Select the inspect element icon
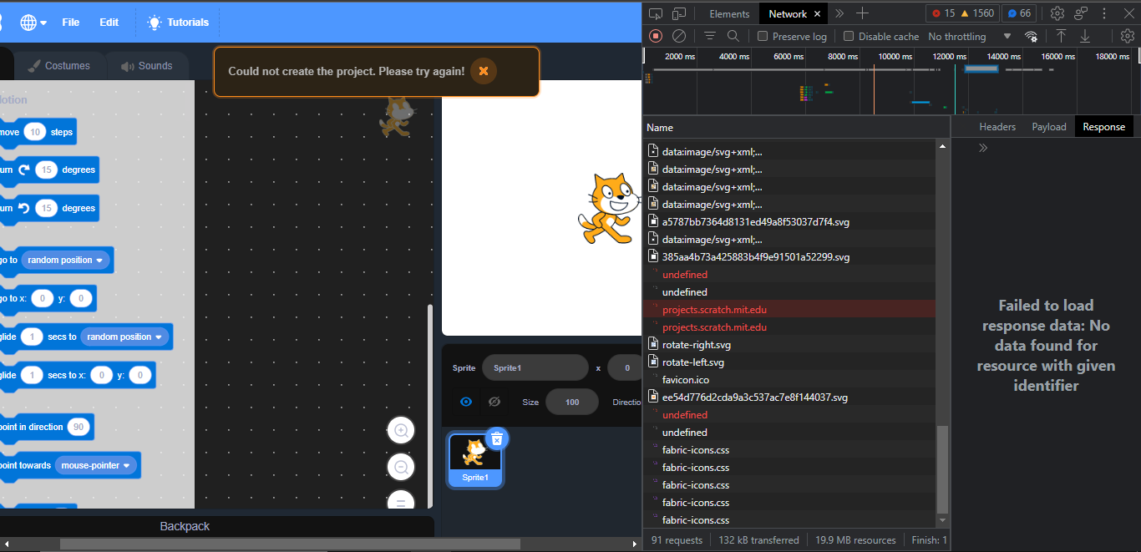The image size is (1141, 552). point(656,13)
